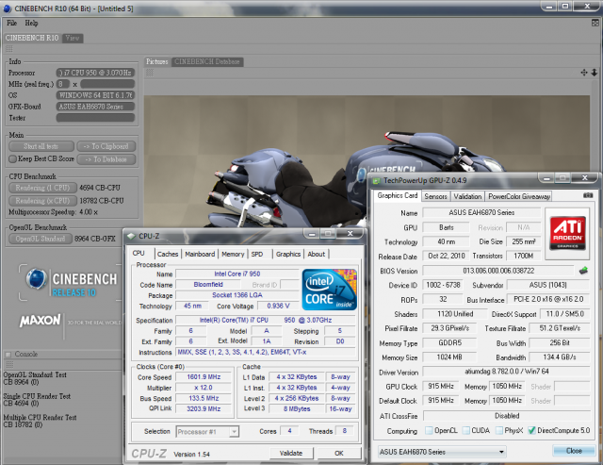This screenshot has width=603, height=465.
Task: Open the About tab in CPU-Z
Action: (x=317, y=254)
